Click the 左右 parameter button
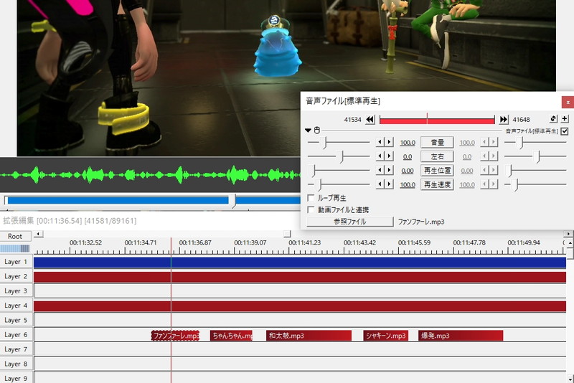This screenshot has width=574, height=383. click(x=437, y=156)
